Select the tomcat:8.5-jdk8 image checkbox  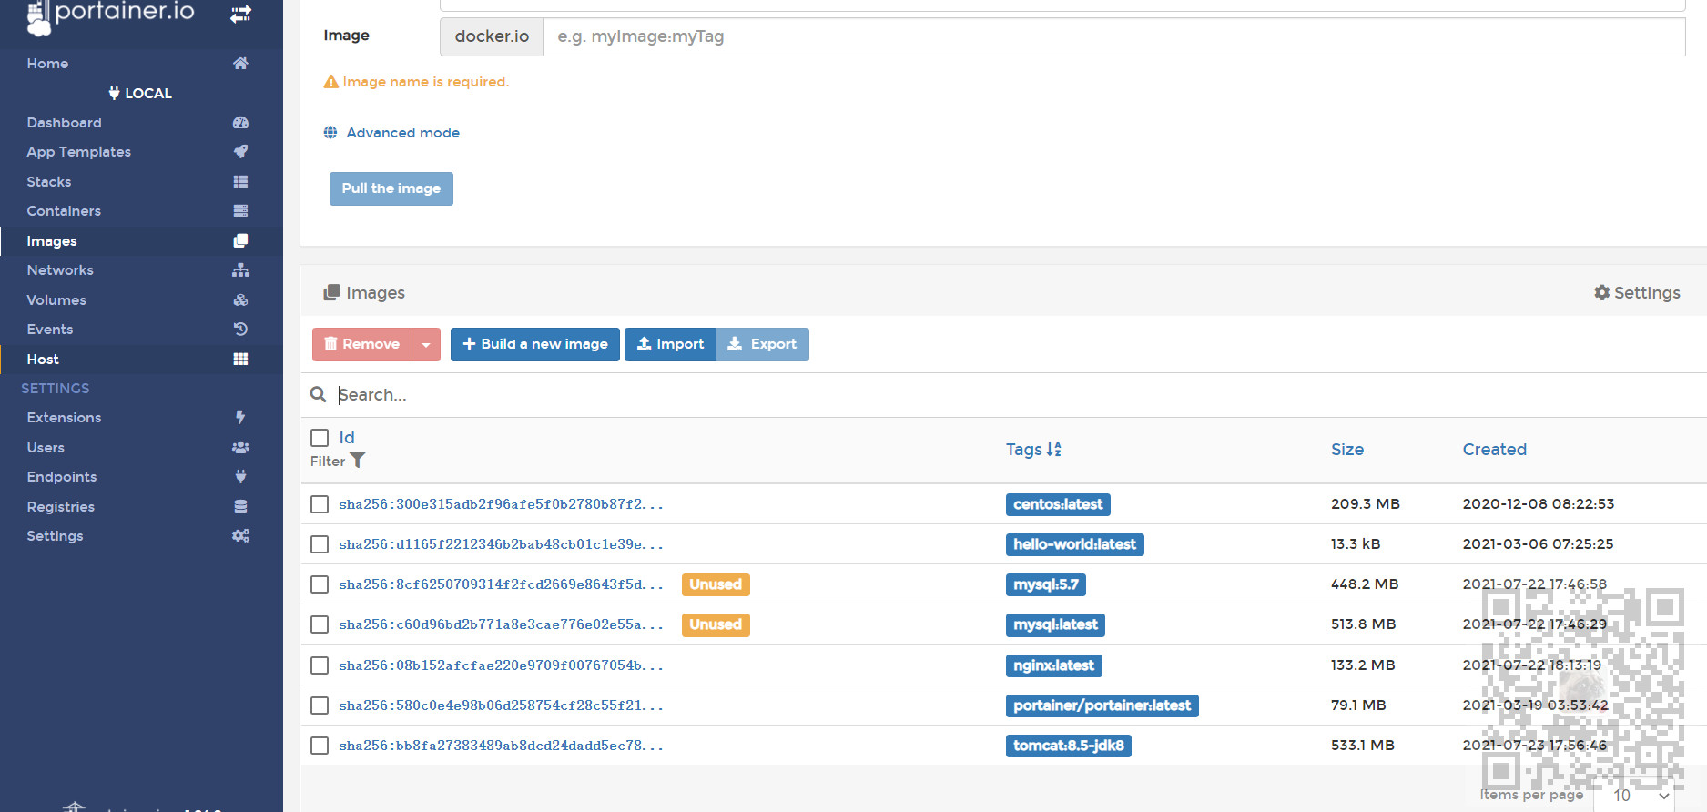pyautogui.click(x=320, y=746)
